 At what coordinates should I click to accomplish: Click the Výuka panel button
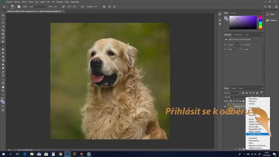(270, 14)
